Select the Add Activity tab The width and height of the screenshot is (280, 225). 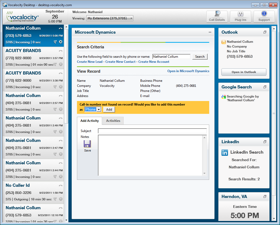pos(90,121)
